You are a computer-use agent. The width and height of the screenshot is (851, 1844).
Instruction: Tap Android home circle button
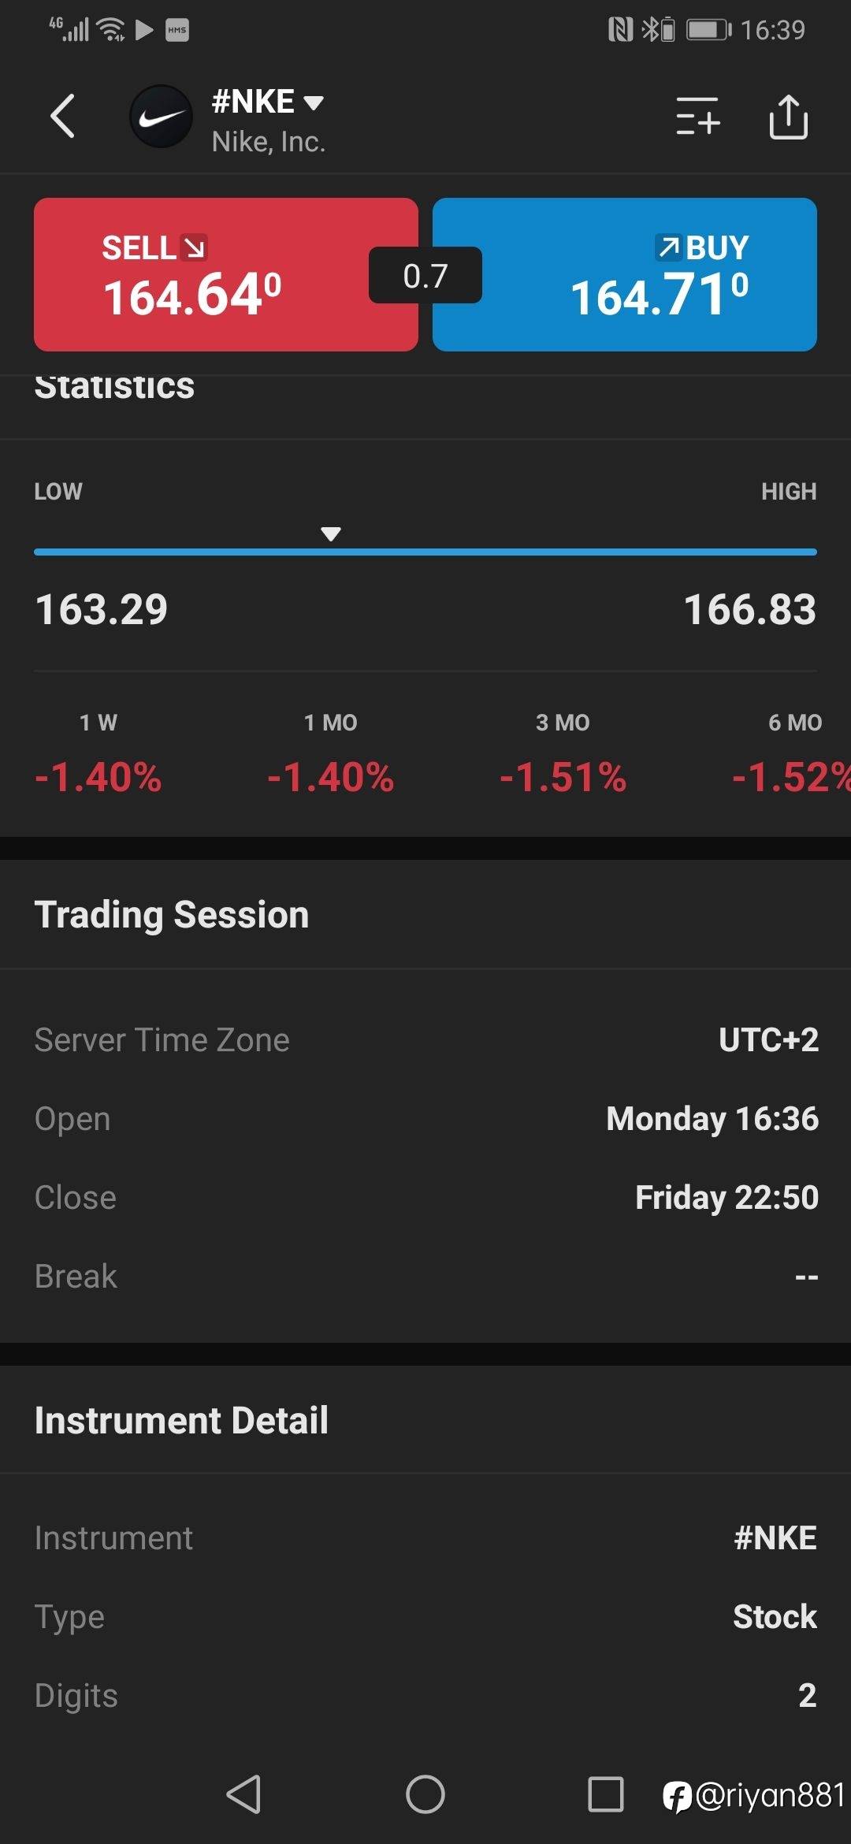pyautogui.click(x=425, y=1794)
